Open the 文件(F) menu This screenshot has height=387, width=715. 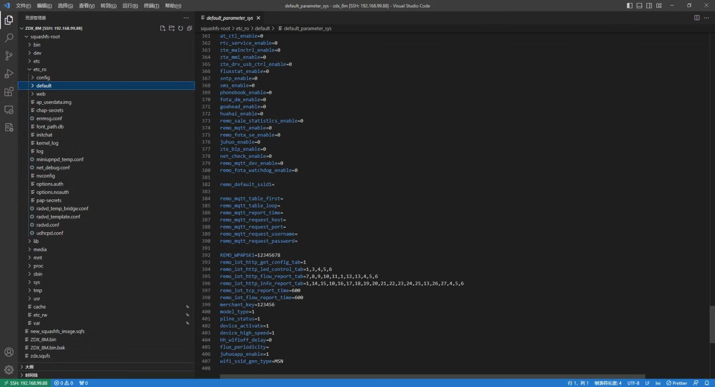[x=23, y=6]
